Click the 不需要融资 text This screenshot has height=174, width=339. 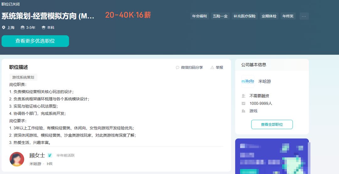pyautogui.click(x=259, y=96)
